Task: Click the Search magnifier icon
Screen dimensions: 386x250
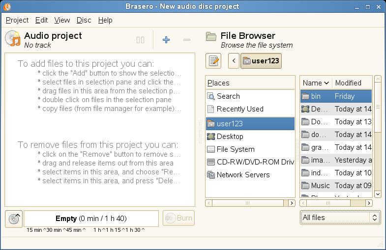Action: [211, 96]
